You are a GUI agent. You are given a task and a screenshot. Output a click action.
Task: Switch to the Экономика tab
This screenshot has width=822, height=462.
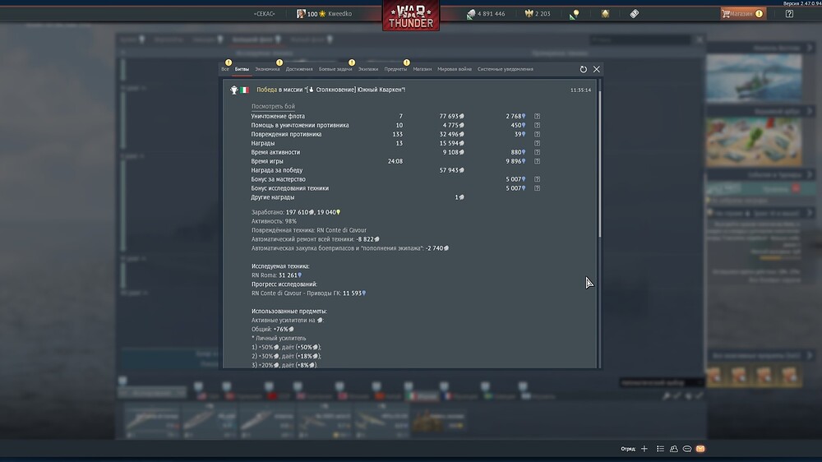267,69
